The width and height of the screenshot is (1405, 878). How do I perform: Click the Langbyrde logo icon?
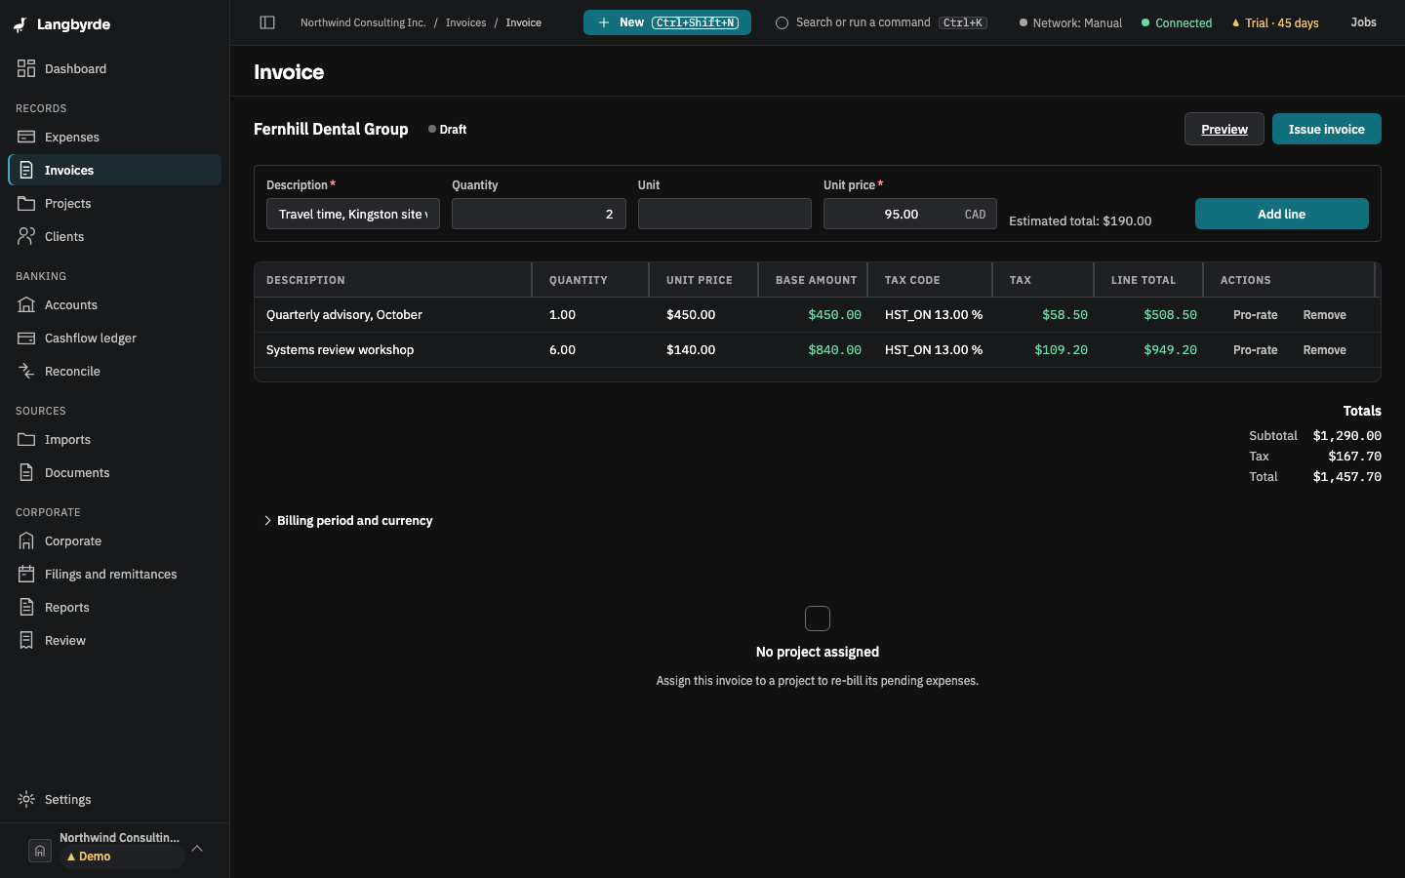(x=20, y=24)
